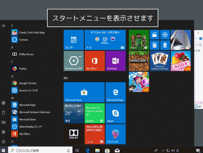Screen dimensions: 203x153
Task: Open the Calendar tile (カレンダー)
Action: (x=73, y=40)
